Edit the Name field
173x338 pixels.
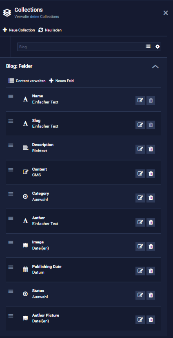140,100
